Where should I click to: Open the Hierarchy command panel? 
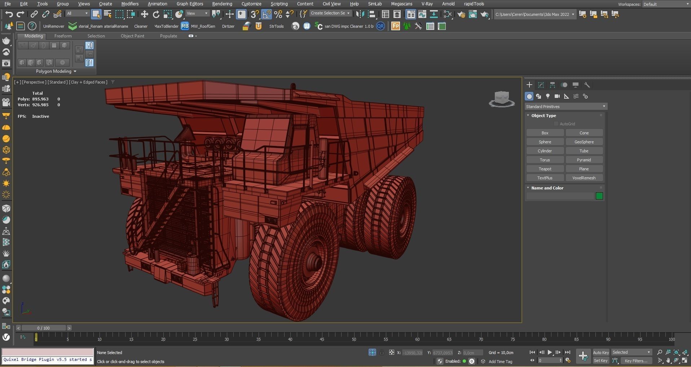click(x=553, y=85)
